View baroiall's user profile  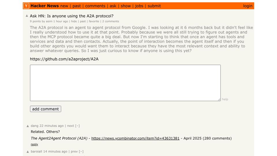click(36, 151)
